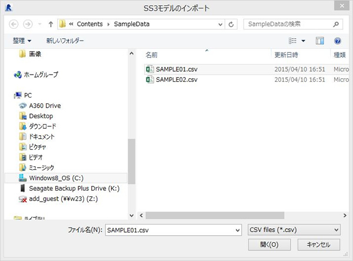Click the disconnected network drive icon

pyautogui.click(x=23, y=199)
